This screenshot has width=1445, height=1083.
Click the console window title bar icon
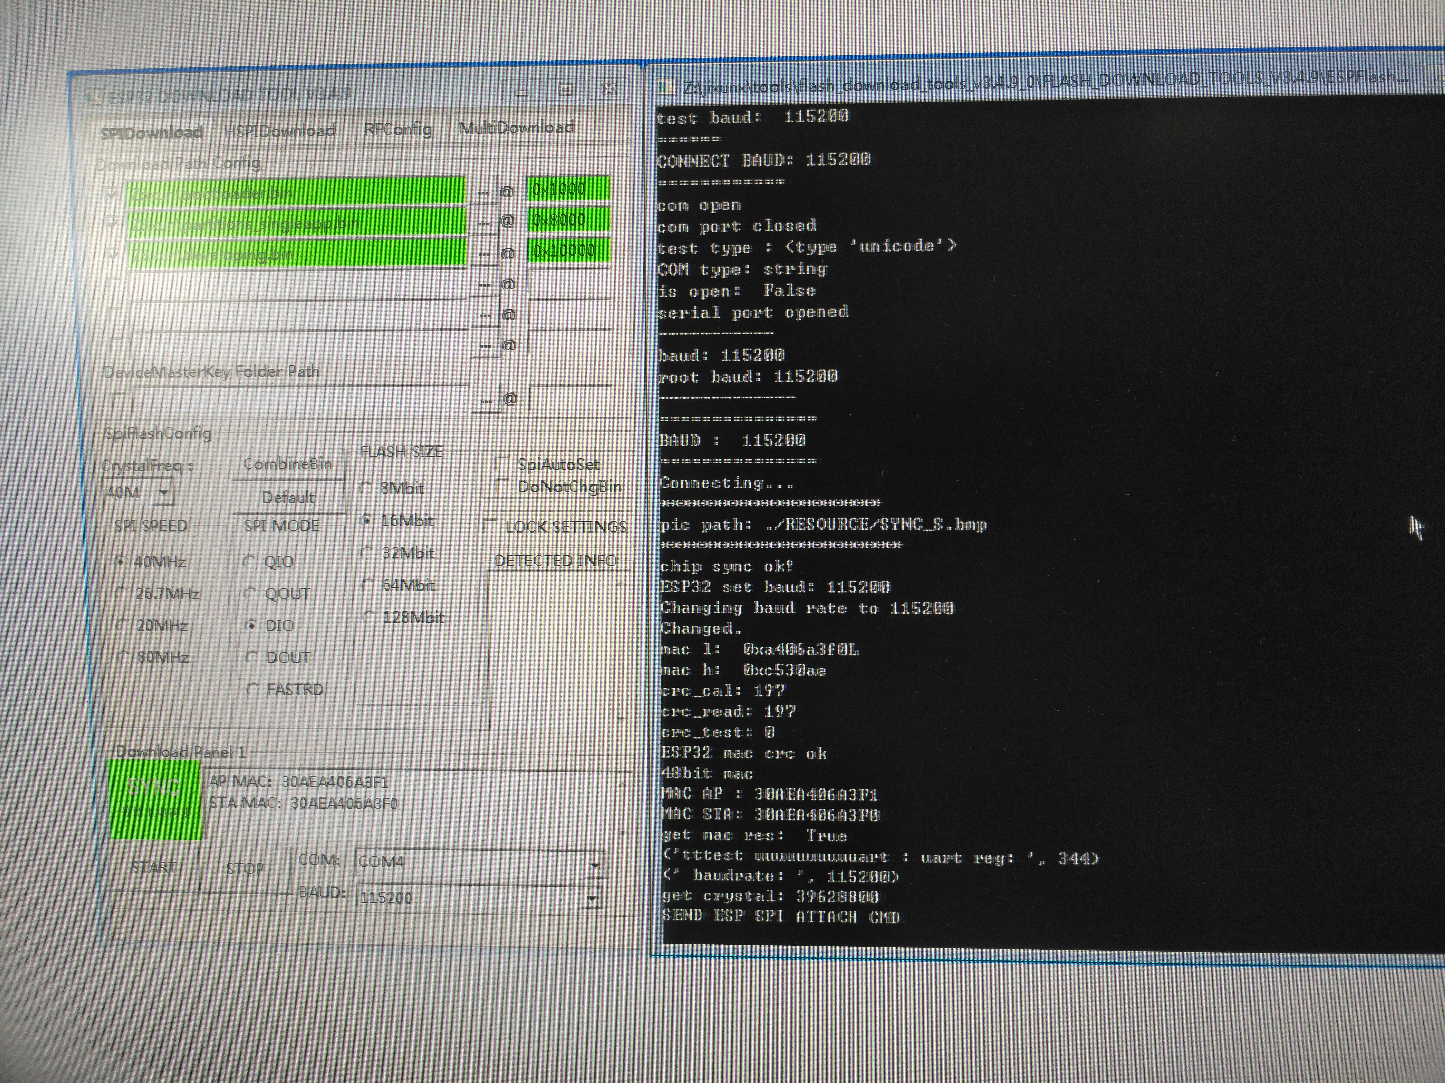tap(666, 86)
